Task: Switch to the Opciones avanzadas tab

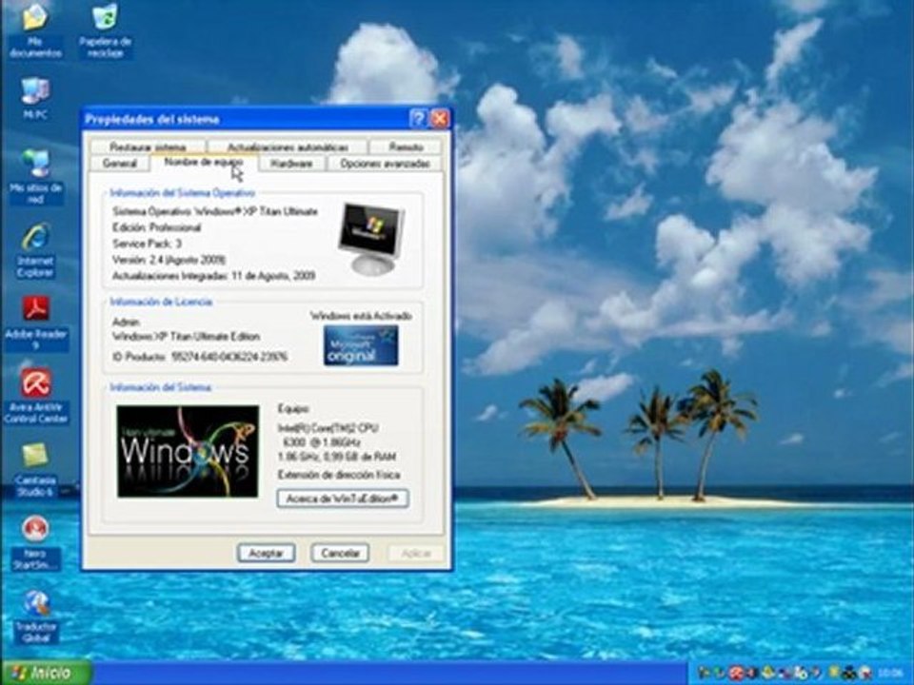Action: 386,164
